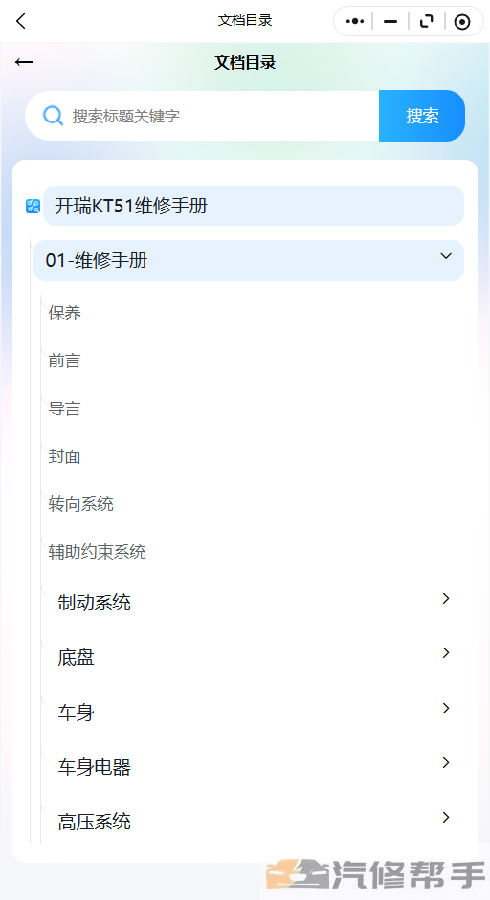Open the 转向系统 entry
The image size is (490, 900).
click(x=81, y=504)
